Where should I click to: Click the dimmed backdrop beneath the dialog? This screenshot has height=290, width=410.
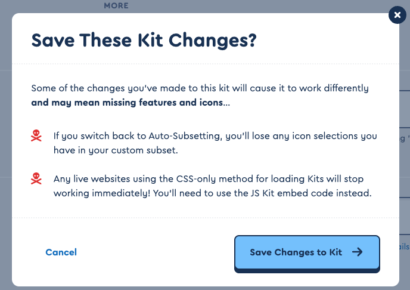click(205, 288)
